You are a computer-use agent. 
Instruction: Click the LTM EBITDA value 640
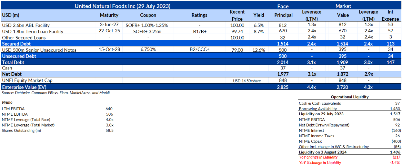(x=109, y=109)
